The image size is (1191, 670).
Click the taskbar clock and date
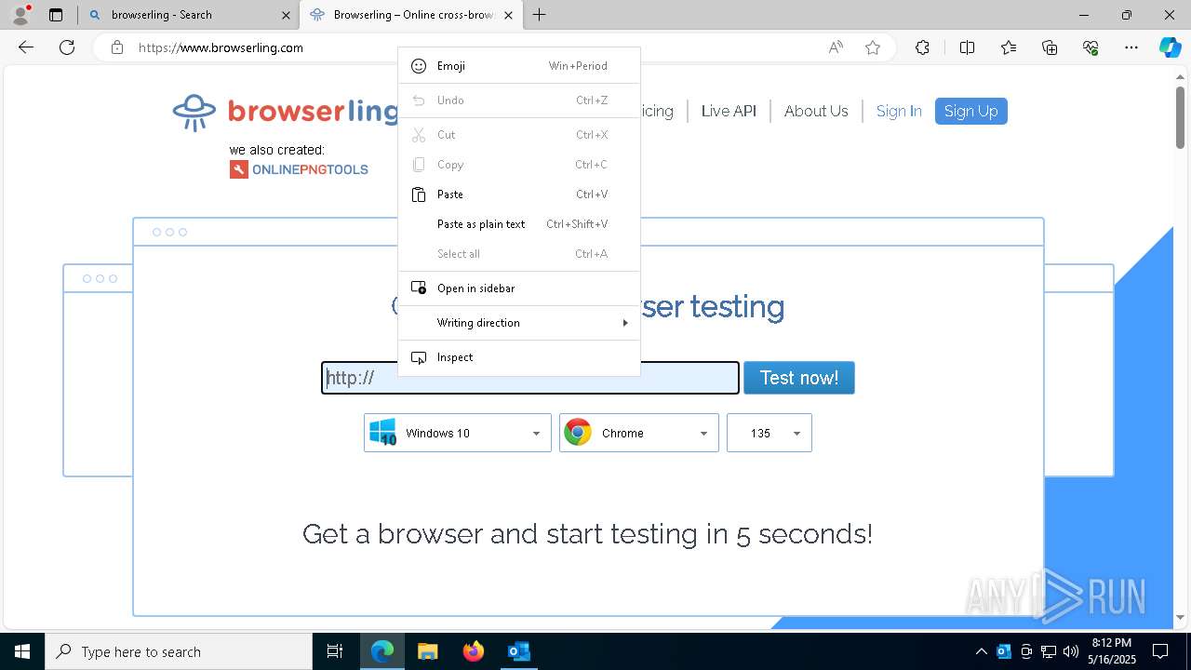[x=1112, y=651]
